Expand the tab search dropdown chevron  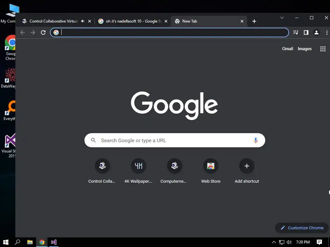(282, 18)
